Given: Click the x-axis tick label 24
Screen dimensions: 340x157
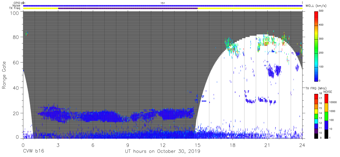Looking at the screenshot, I should point(302,145).
